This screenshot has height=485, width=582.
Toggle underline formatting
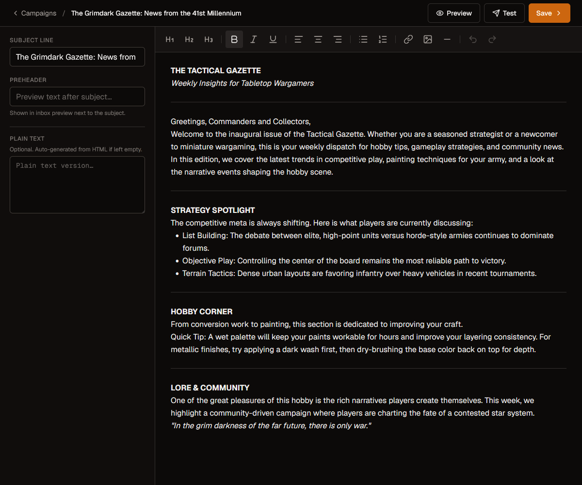click(x=273, y=39)
